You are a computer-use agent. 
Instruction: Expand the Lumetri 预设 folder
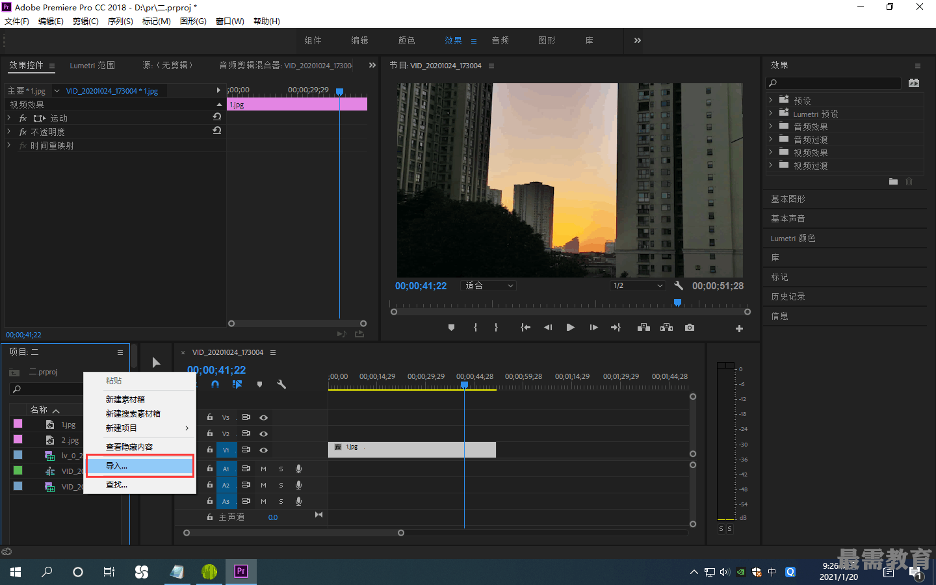coord(771,113)
